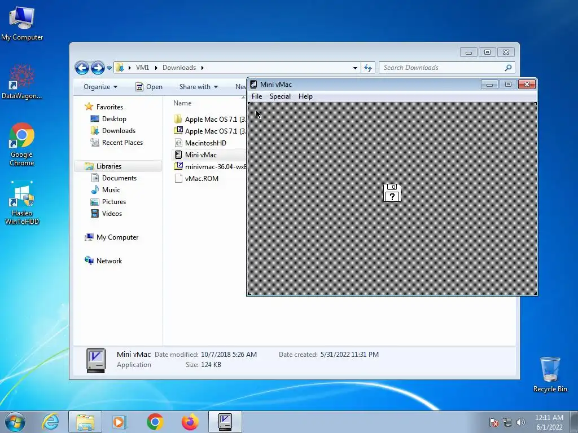Launch Firefox from the taskbar

tap(190, 422)
